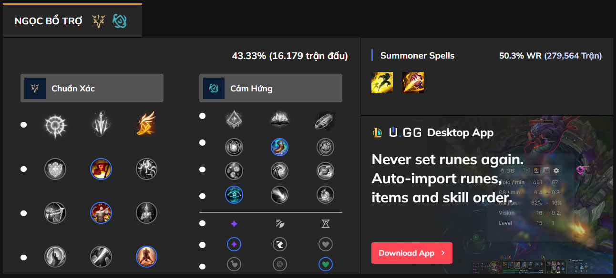Select the orange Fleet Footwork keystone rune
Image resolution: width=616 pixels, height=278 pixels.
coord(147,125)
